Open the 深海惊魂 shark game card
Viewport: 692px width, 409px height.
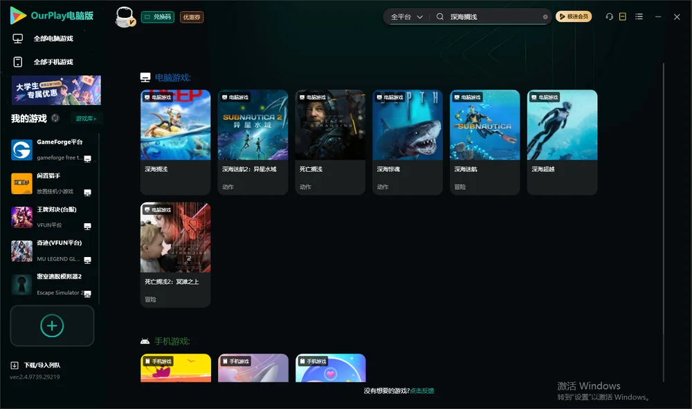[408, 142]
